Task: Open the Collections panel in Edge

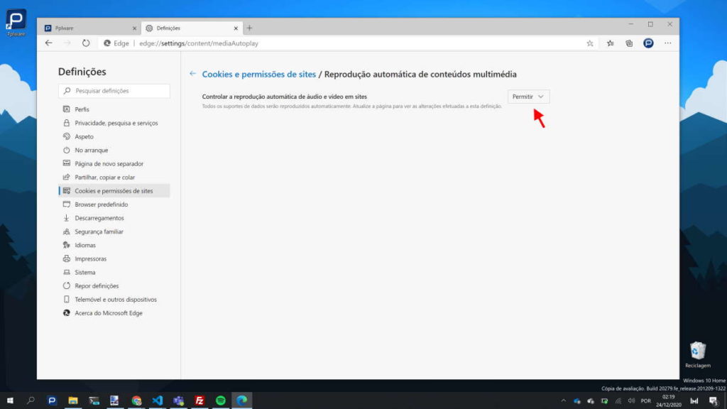Action: click(x=628, y=43)
